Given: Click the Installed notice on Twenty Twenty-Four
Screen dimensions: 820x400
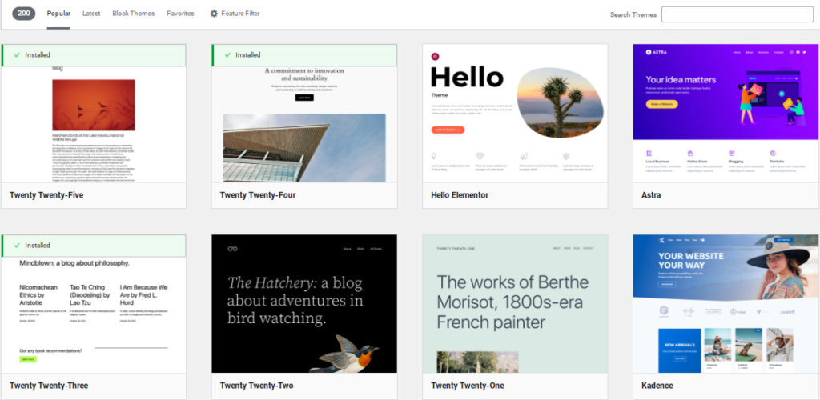Looking at the screenshot, I should (304, 55).
